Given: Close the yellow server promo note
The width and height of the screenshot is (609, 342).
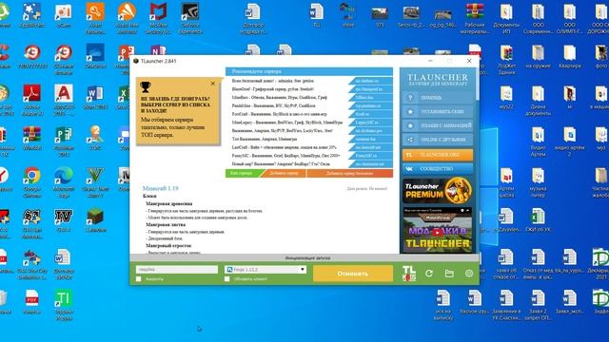Looking at the screenshot, I should click(x=212, y=84).
